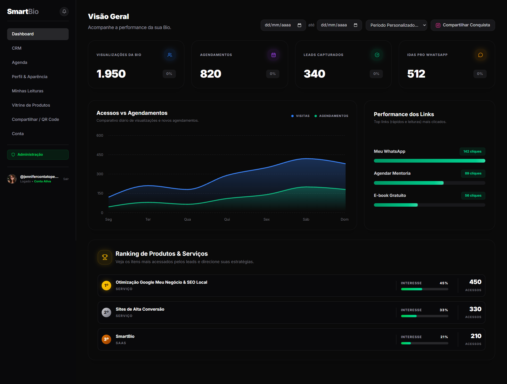Open Agenda in the sidebar
The width and height of the screenshot is (507, 384).
point(38,63)
